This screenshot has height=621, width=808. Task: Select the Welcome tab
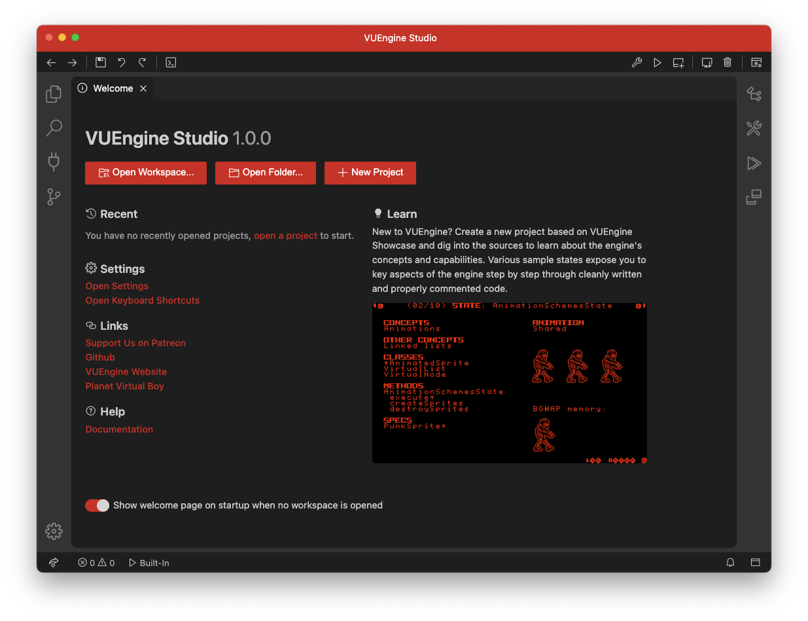(x=113, y=88)
